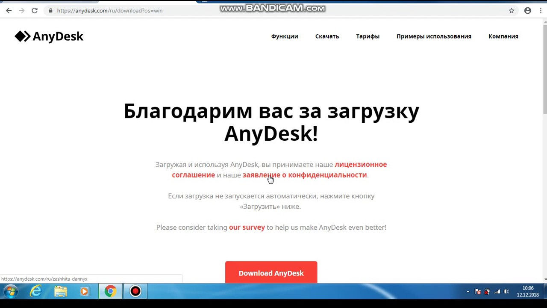Open the Скачать menu item
This screenshot has width=547, height=308.
327,36
